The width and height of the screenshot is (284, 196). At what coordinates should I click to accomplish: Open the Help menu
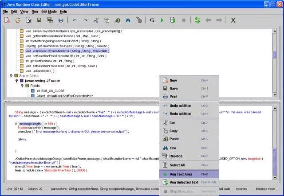click(63, 12)
